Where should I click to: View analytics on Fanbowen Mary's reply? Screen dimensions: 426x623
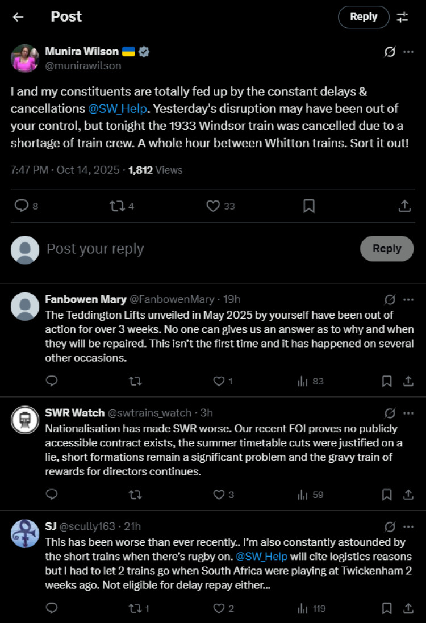click(x=310, y=381)
